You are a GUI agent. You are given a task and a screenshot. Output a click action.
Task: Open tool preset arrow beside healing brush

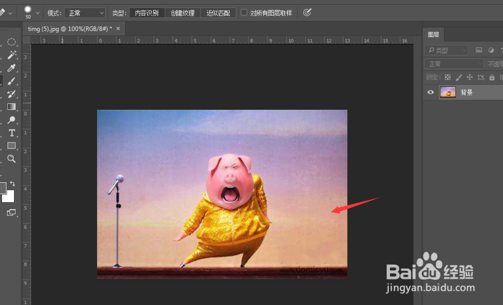point(10,13)
